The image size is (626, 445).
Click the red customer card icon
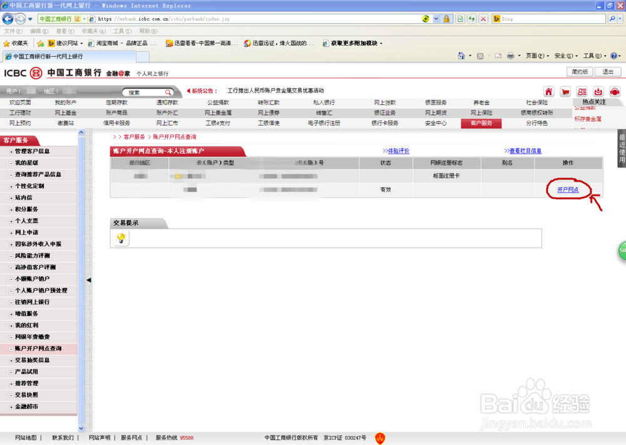[582, 92]
